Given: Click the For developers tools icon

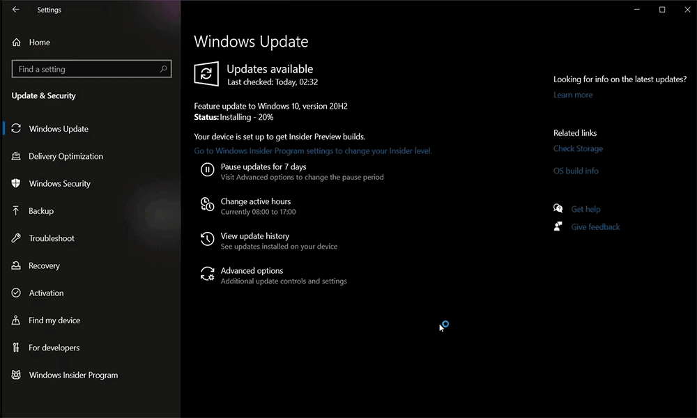Looking at the screenshot, I should pyautogui.click(x=16, y=348).
